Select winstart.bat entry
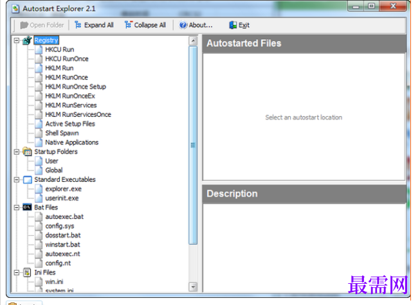 62,245
